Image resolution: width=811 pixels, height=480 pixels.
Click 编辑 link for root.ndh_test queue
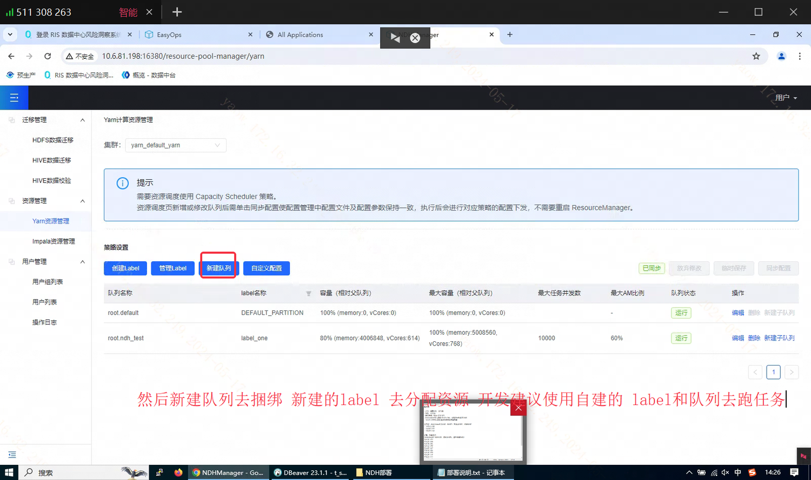click(737, 337)
